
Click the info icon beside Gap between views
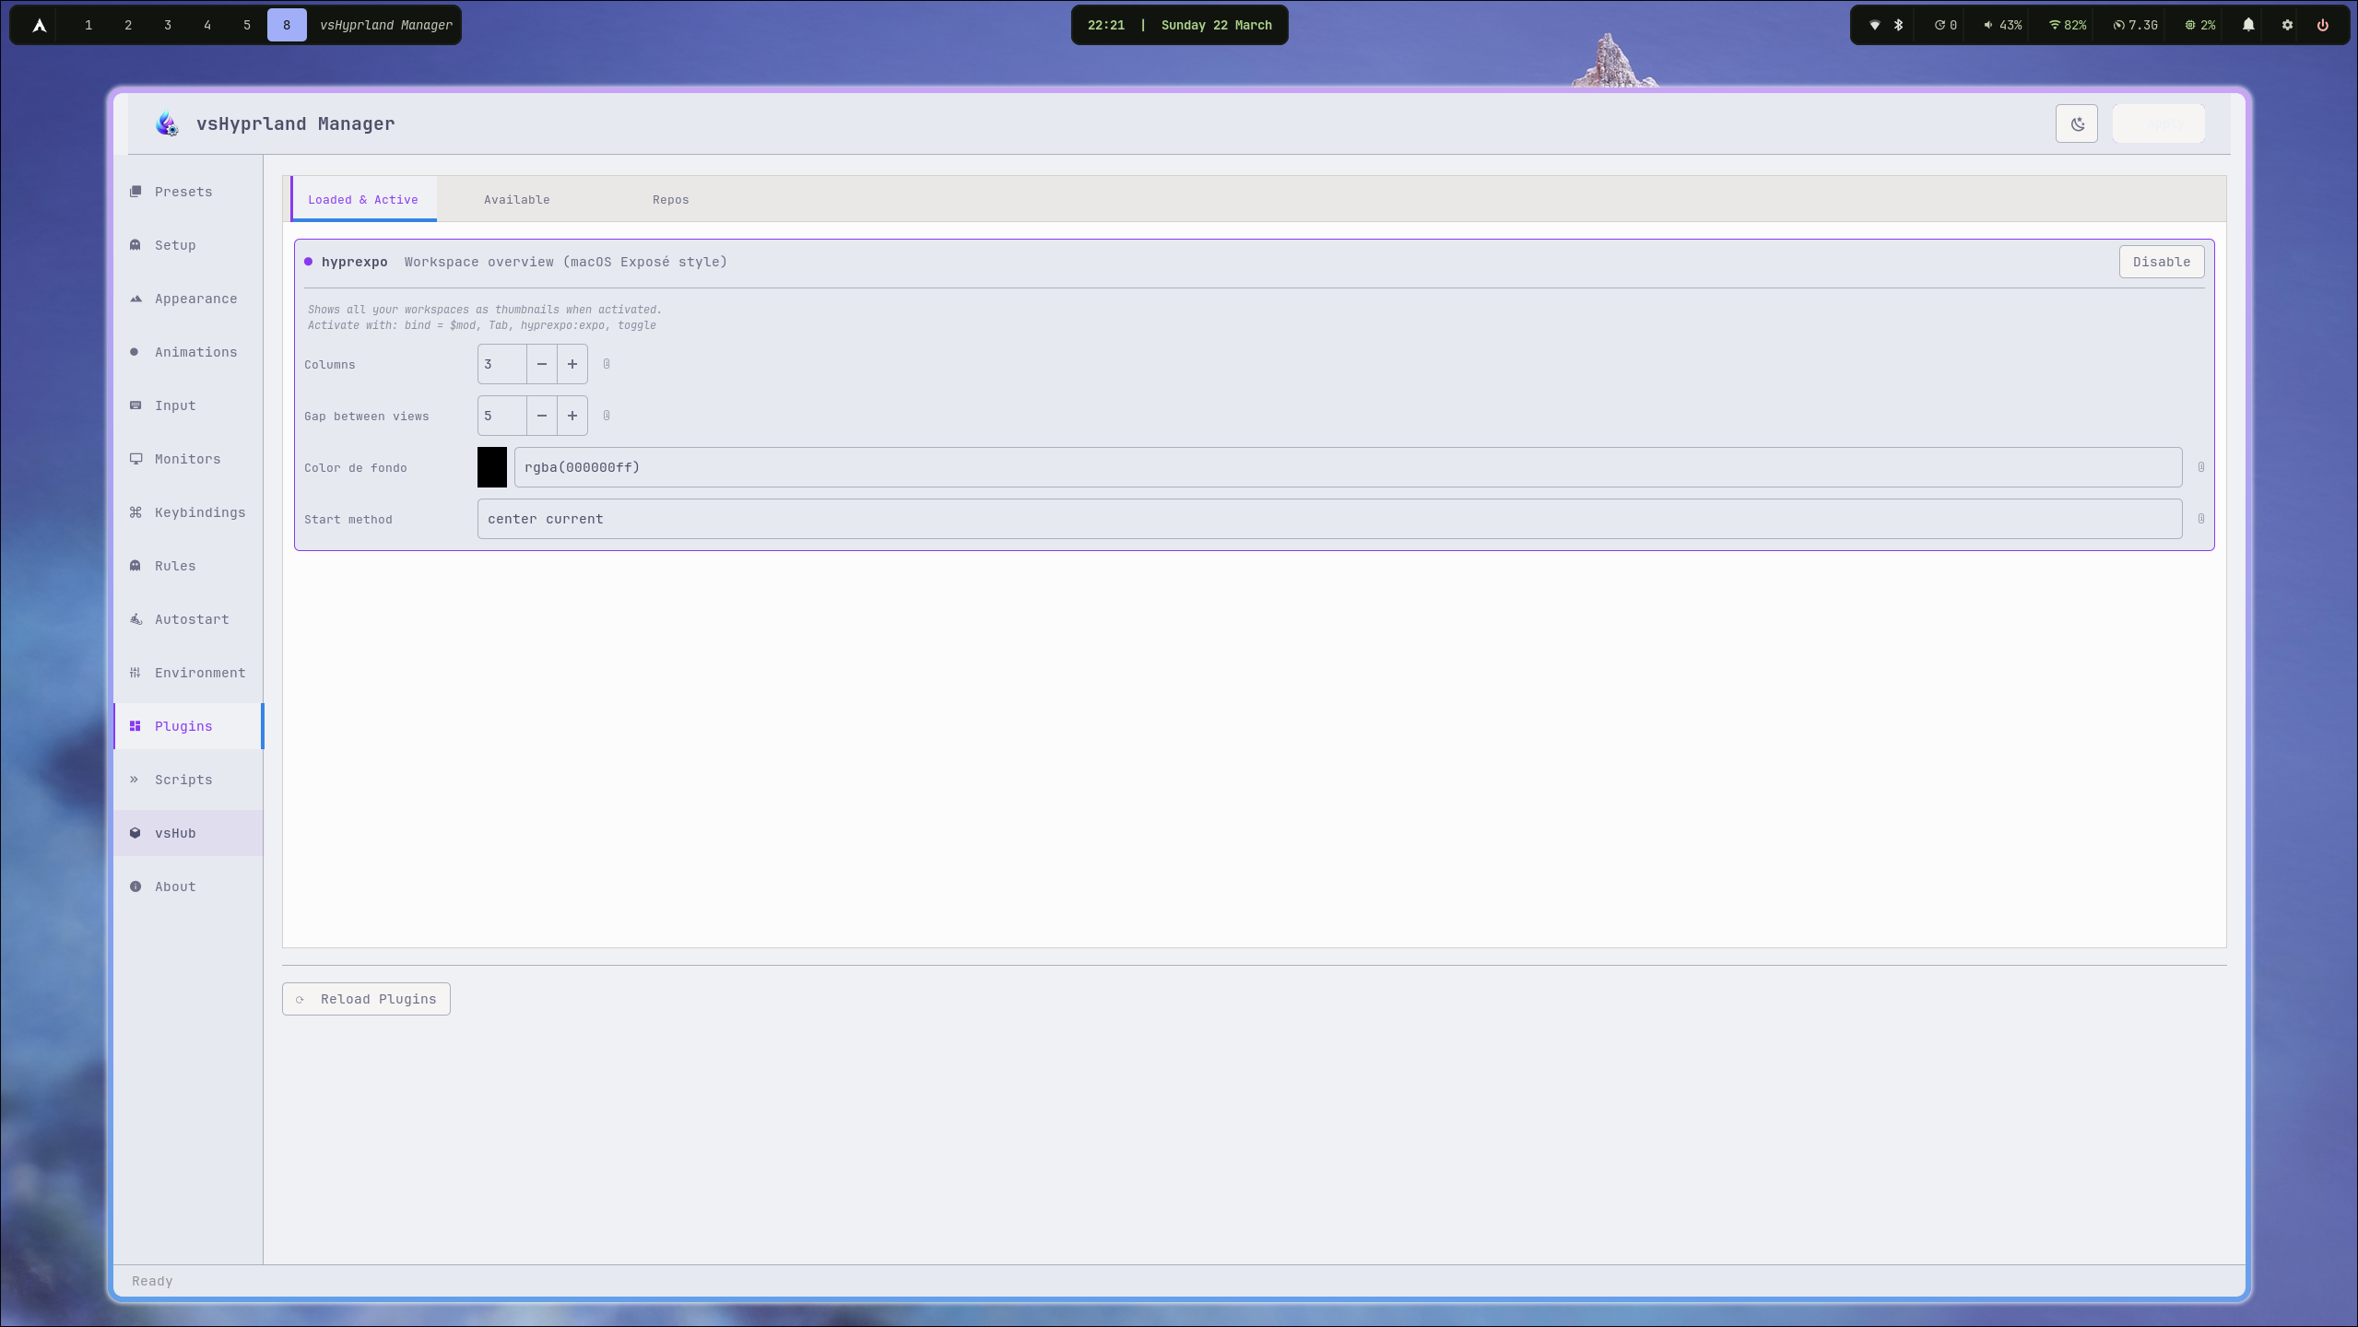[607, 416]
